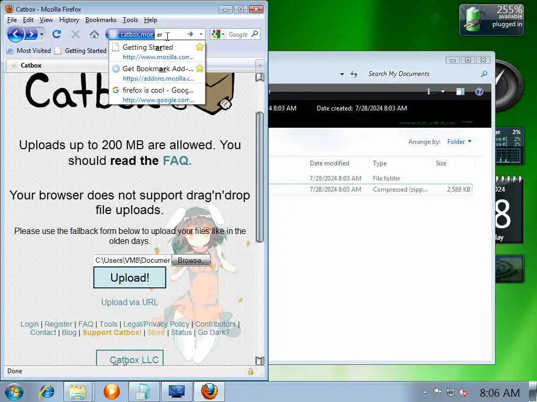Toggle the Explorer preview pane icon
This screenshot has height=402, width=537.
click(x=460, y=92)
